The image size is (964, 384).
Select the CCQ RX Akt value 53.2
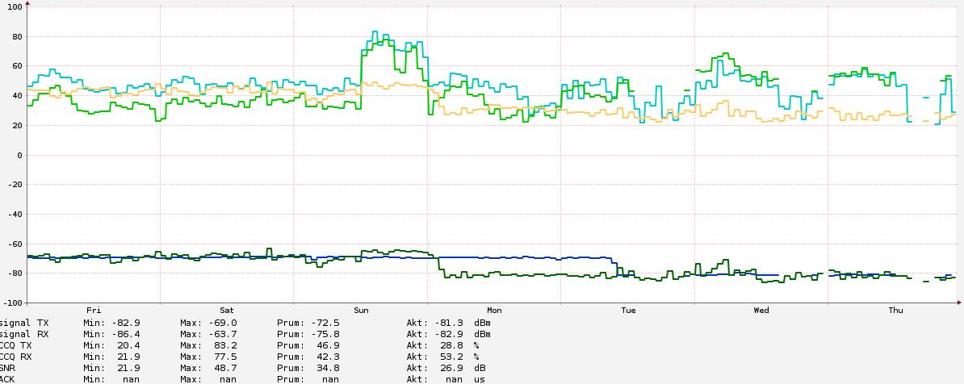(452, 357)
